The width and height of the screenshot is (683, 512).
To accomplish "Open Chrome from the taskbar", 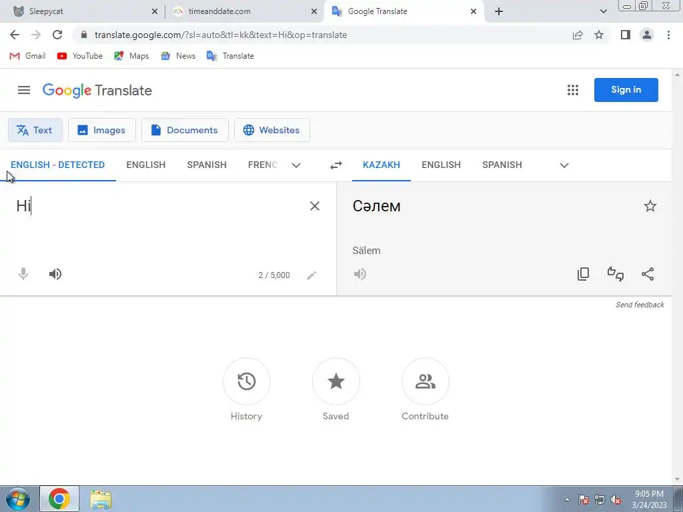I will click(x=59, y=499).
